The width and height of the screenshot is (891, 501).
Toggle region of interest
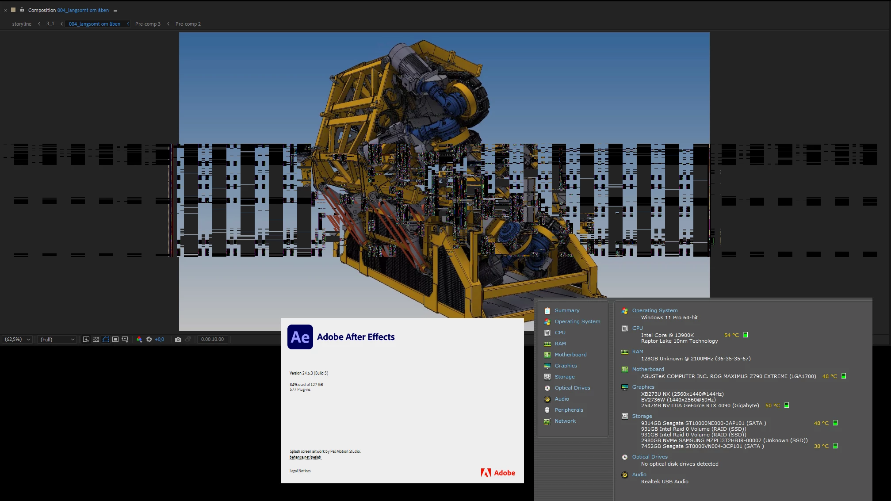(115, 339)
